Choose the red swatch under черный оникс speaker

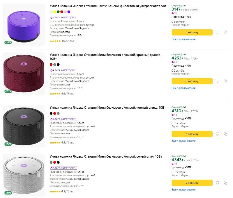(x=55, y=113)
